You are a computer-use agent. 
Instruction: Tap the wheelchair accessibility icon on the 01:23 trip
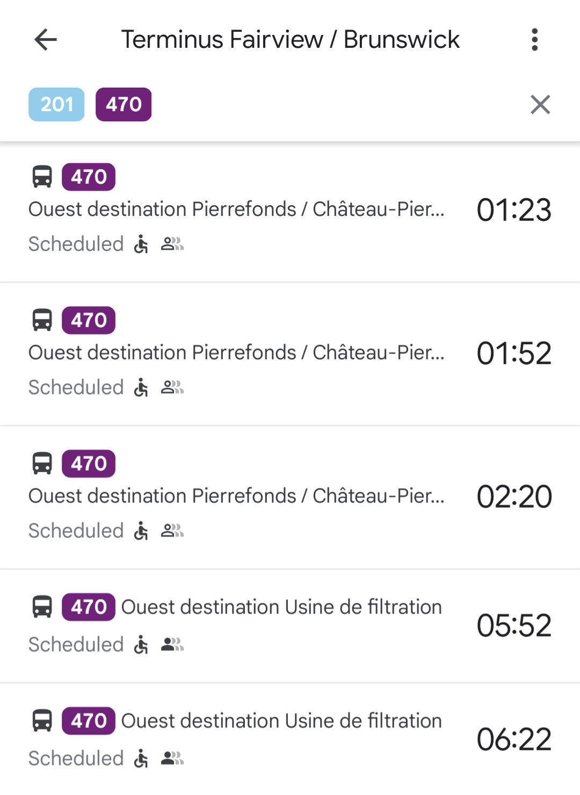tap(141, 244)
